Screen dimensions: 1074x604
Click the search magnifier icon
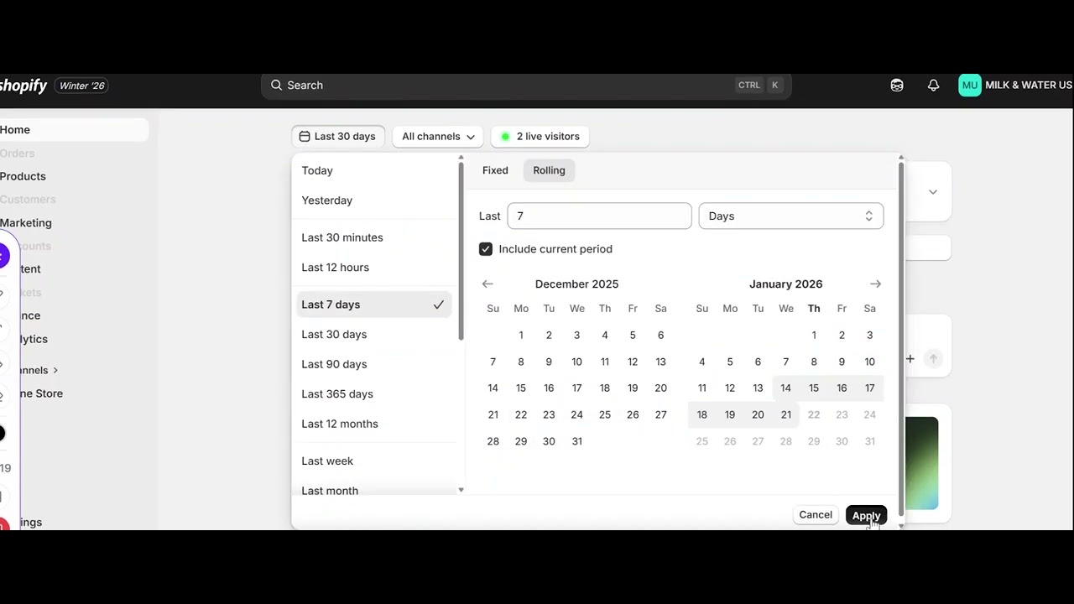tap(276, 85)
